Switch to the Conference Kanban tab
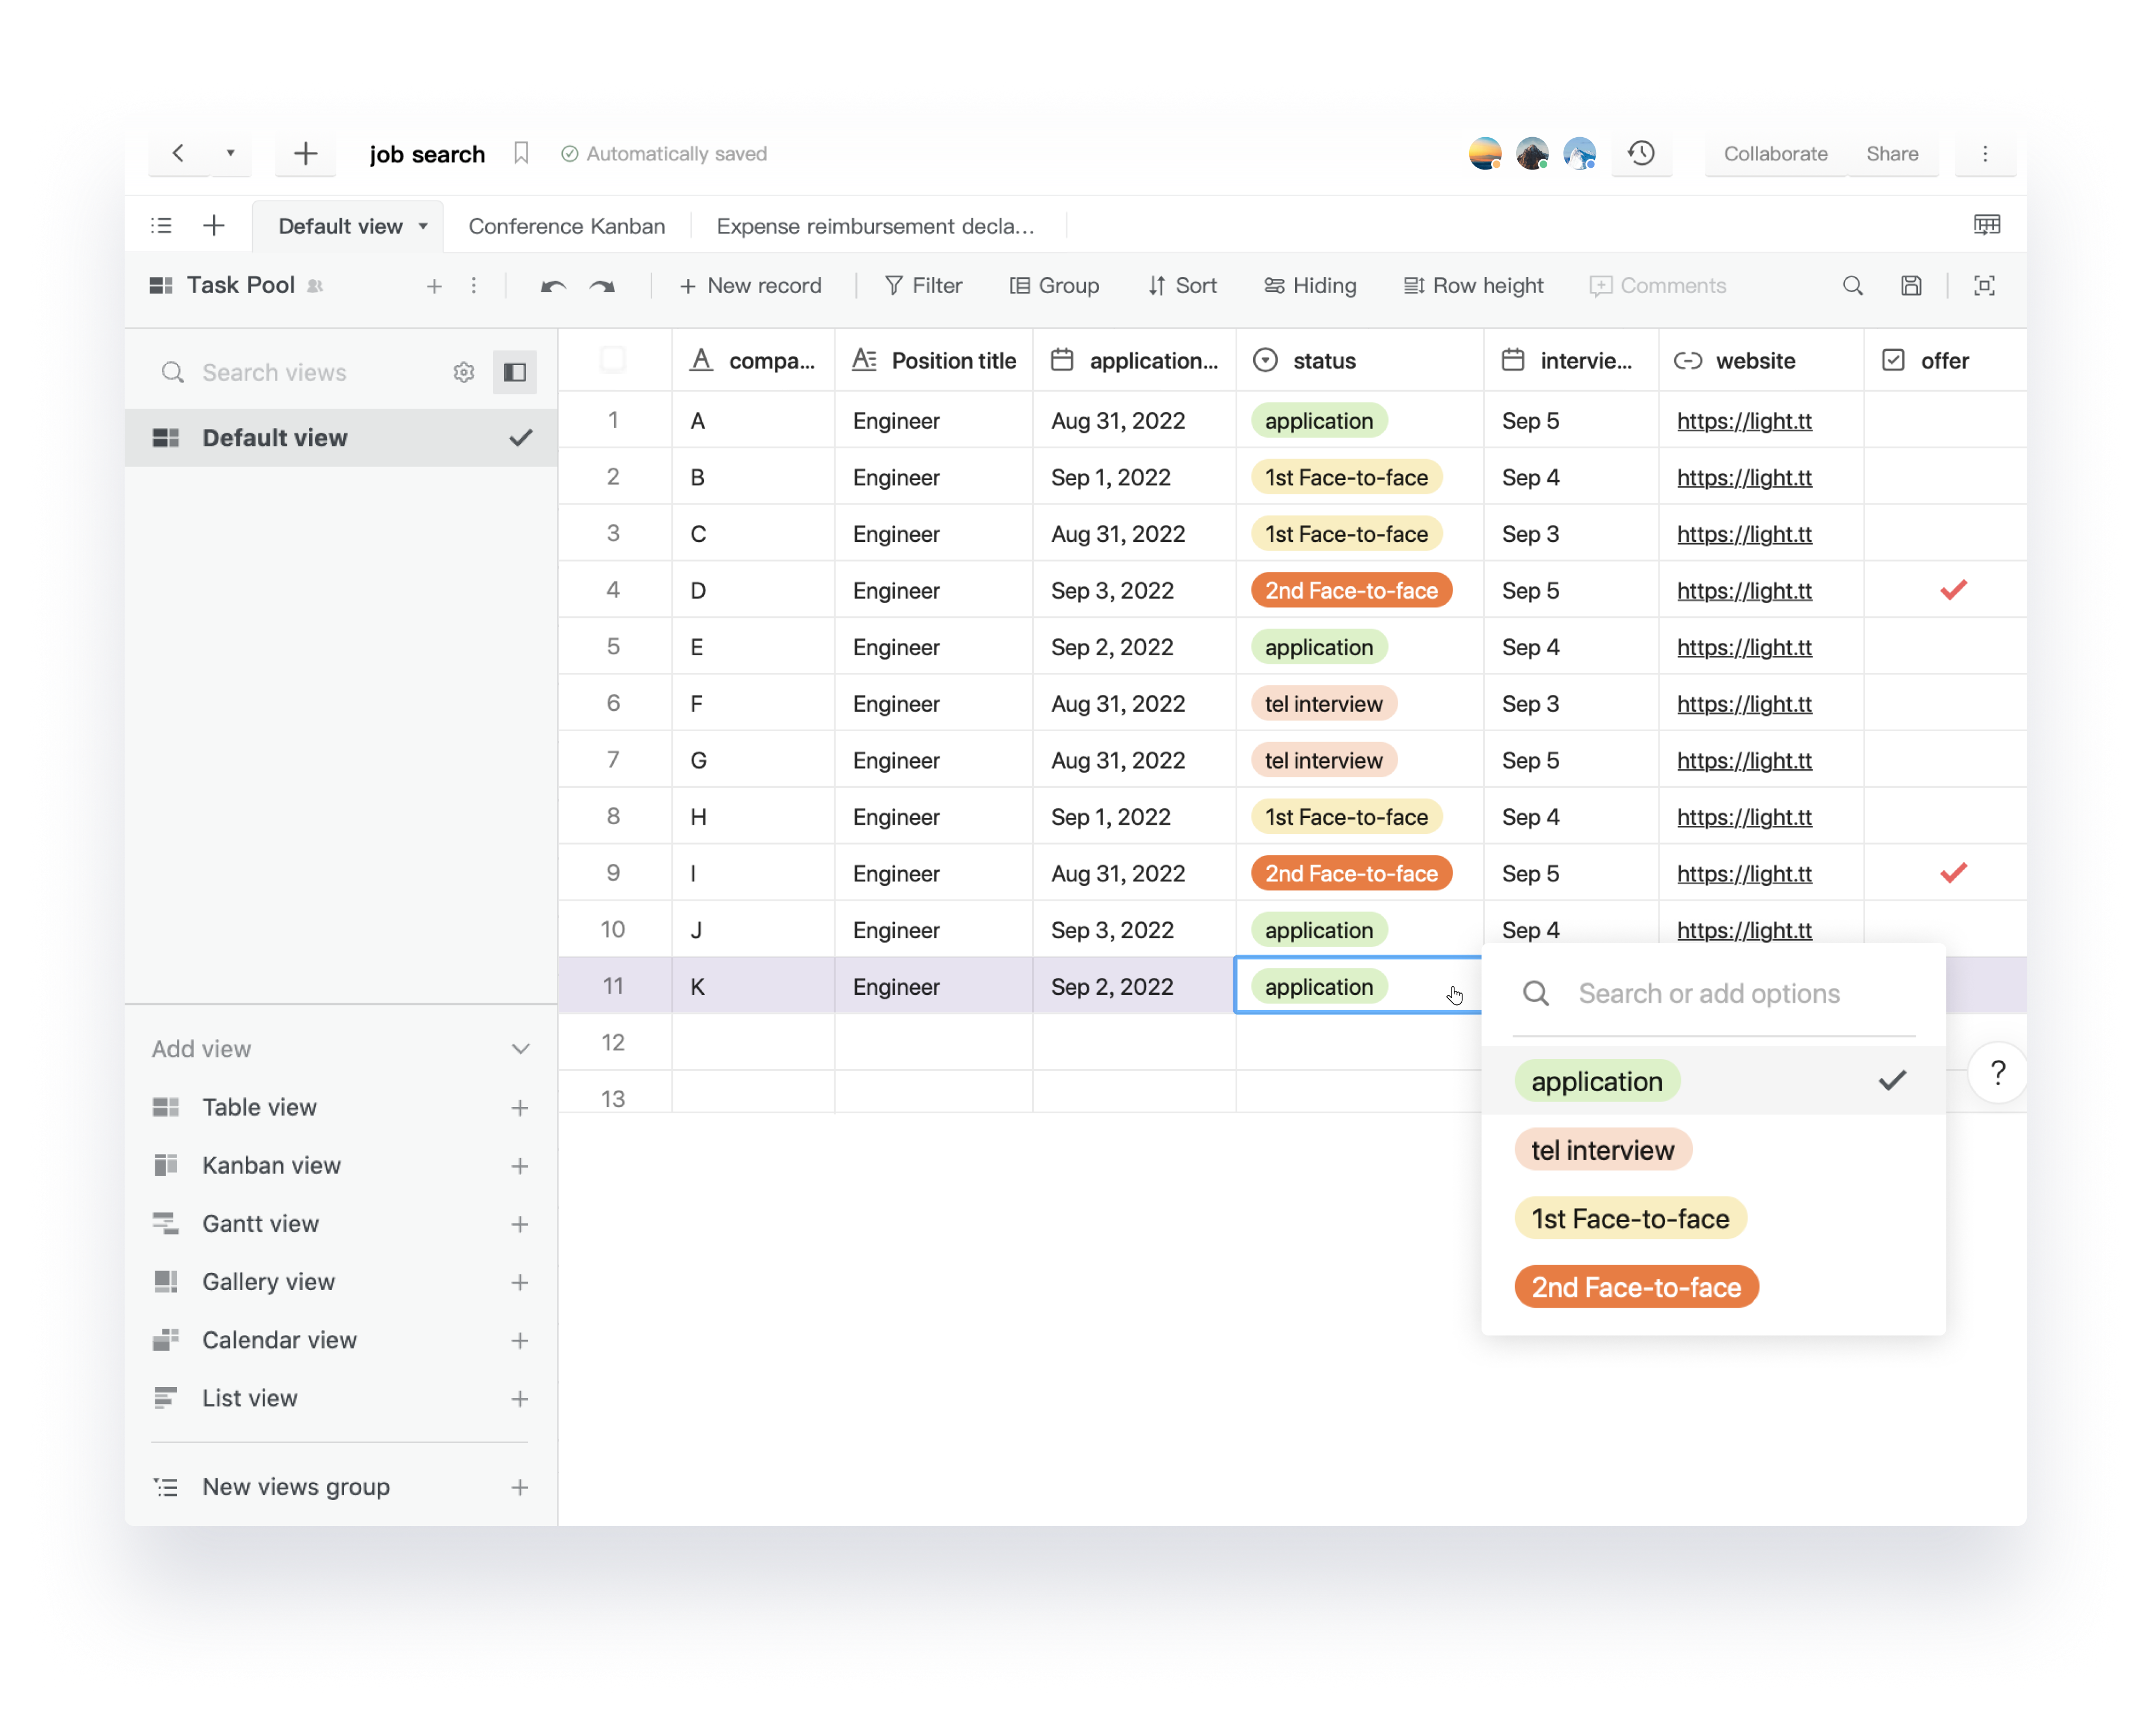 pyautogui.click(x=566, y=226)
